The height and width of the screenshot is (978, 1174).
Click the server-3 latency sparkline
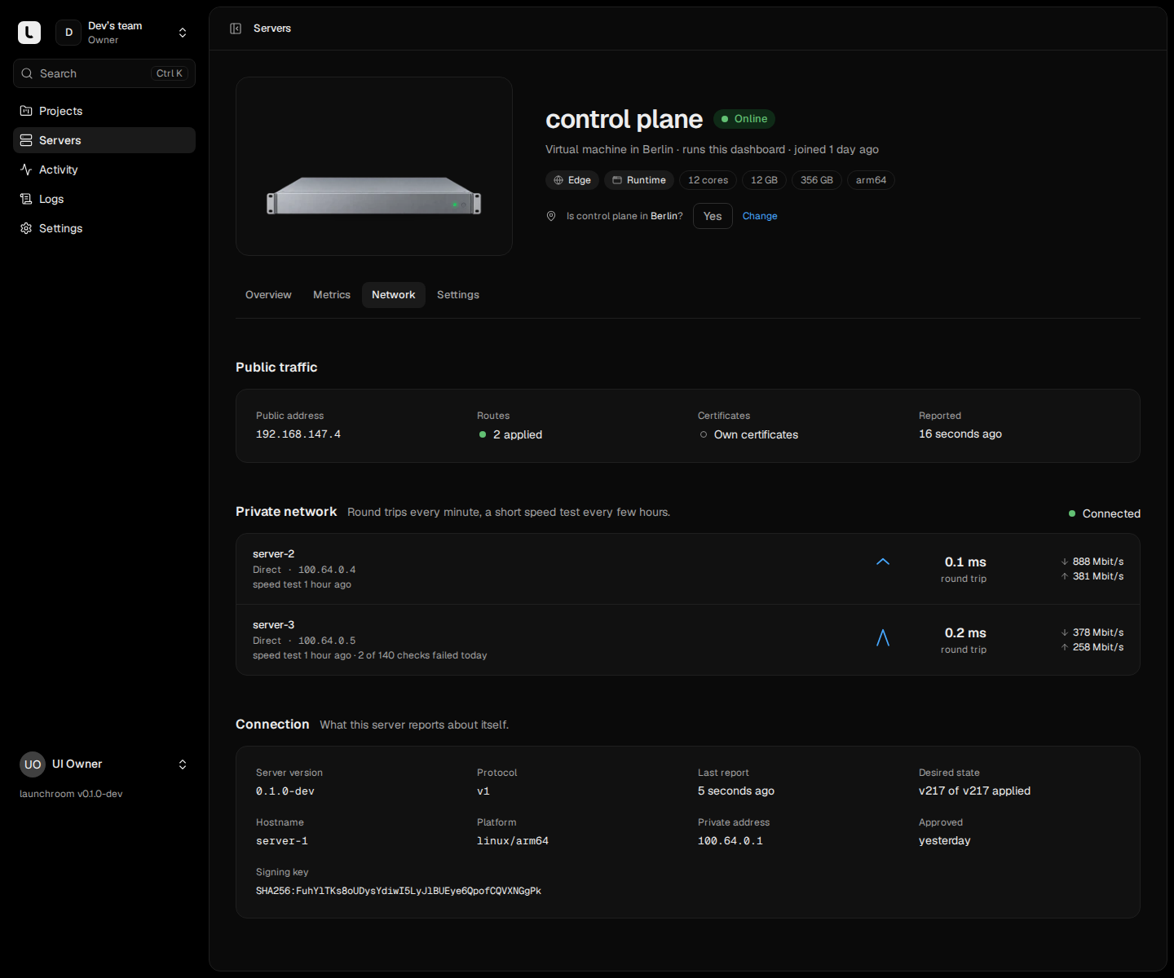883,637
